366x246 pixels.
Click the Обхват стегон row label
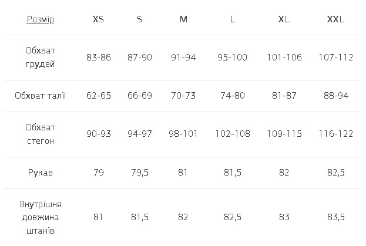pyautogui.click(x=40, y=134)
